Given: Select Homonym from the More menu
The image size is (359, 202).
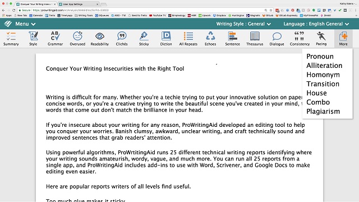Looking at the screenshot, I should coord(323,75).
